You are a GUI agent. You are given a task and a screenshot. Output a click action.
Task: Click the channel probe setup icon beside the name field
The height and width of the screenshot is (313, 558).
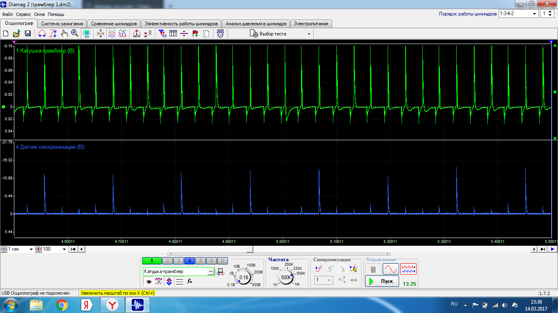[221, 271]
